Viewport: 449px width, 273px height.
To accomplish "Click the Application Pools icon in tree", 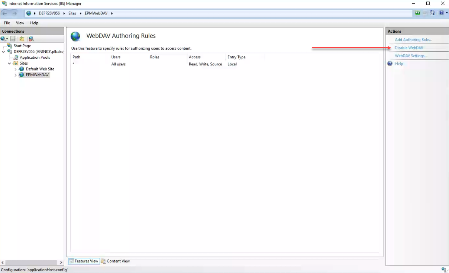I will [16, 58].
